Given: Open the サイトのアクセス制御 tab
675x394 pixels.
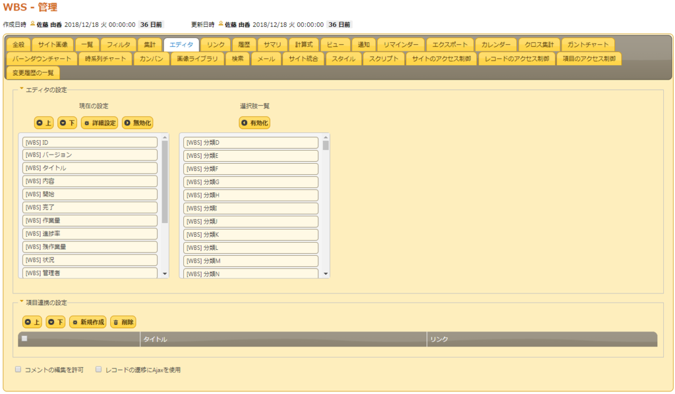Looking at the screenshot, I should (441, 59).
